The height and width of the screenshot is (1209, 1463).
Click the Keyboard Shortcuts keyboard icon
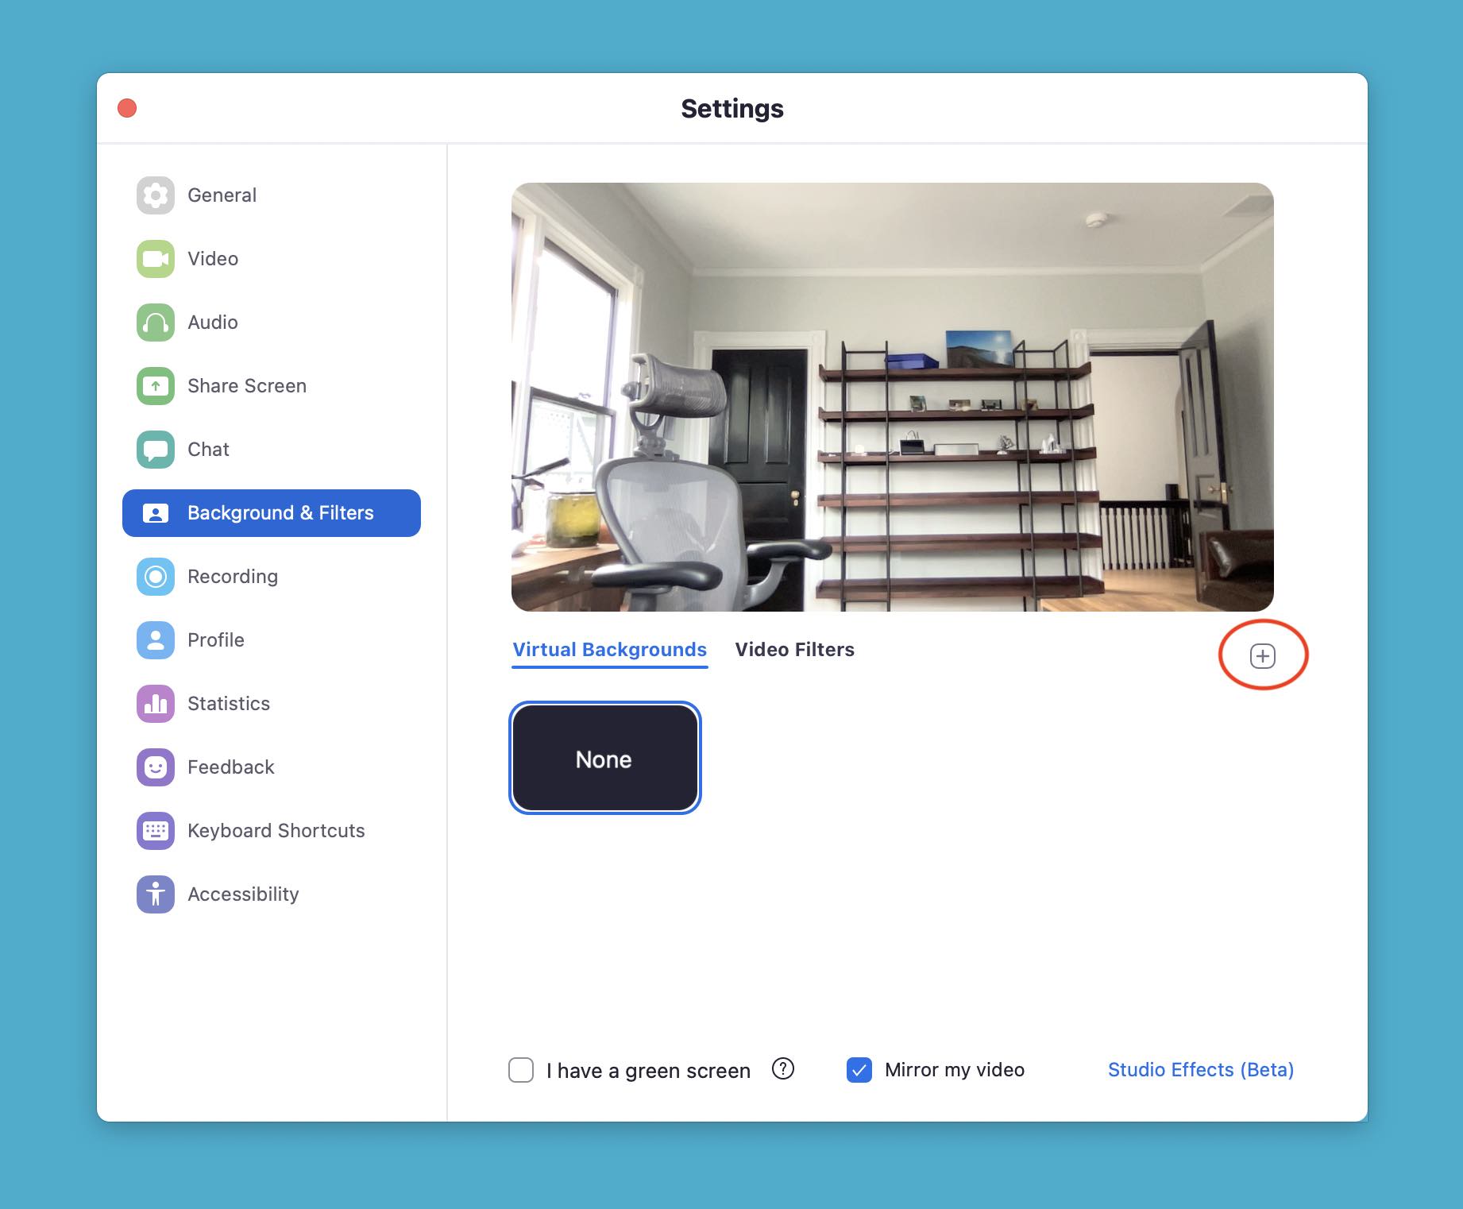[x=156, y=831]
